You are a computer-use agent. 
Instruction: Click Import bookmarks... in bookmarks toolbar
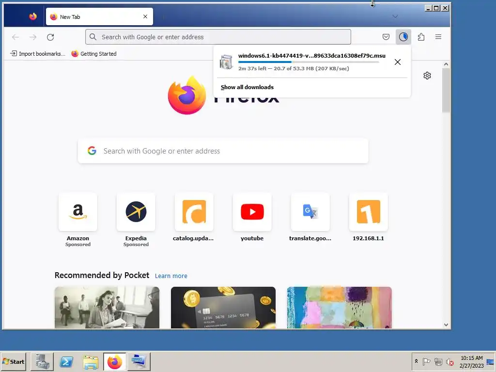point(38,54)
